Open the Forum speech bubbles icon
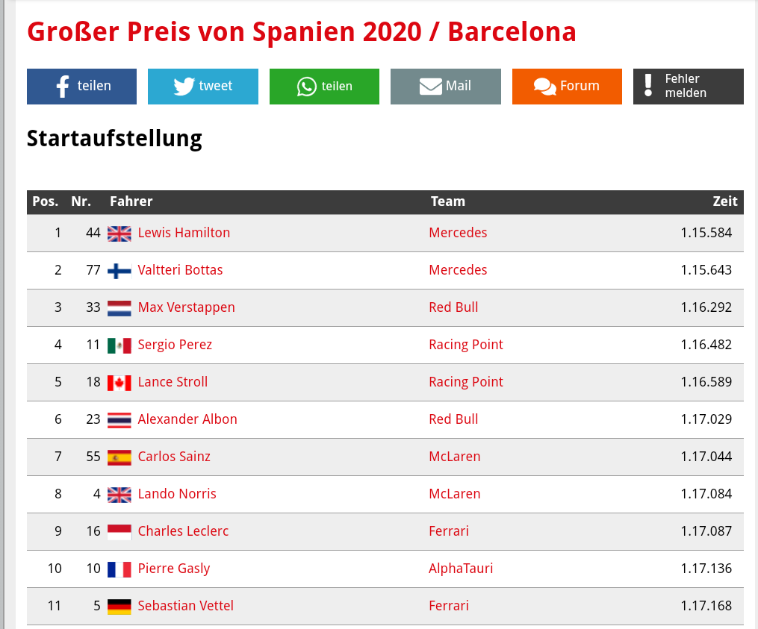 coord(545,87)
